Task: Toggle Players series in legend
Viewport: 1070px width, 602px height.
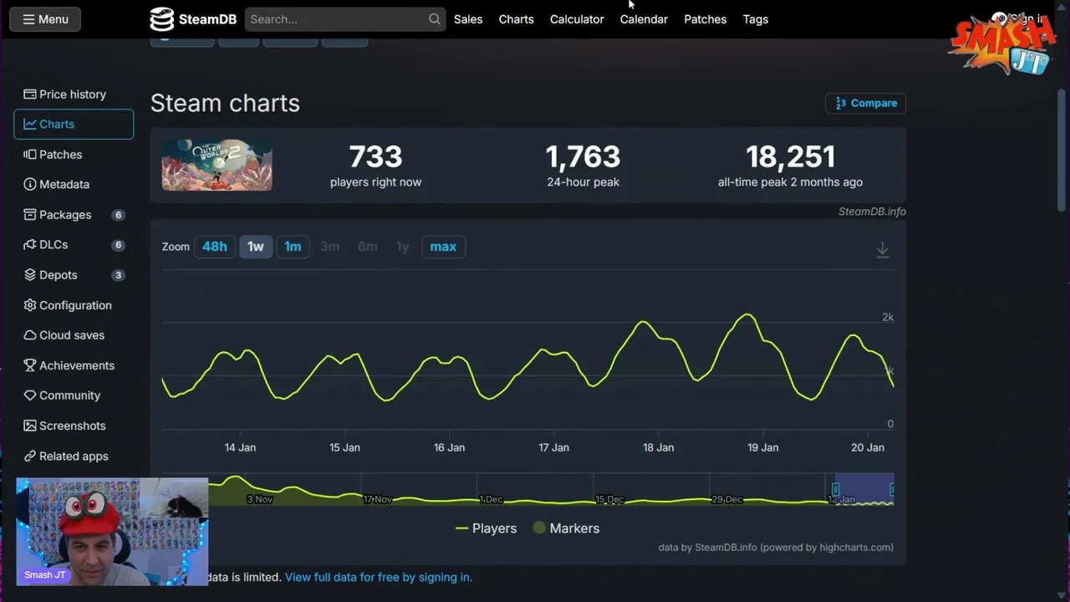Action: (486, 528)
